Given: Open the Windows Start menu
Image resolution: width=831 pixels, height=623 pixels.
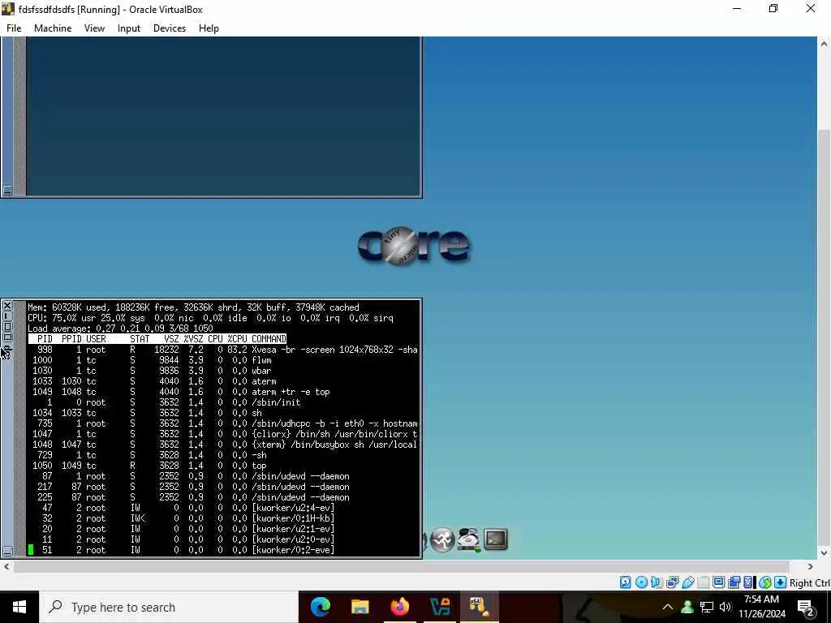Looking at the screenshot, I should pos(19,607).
